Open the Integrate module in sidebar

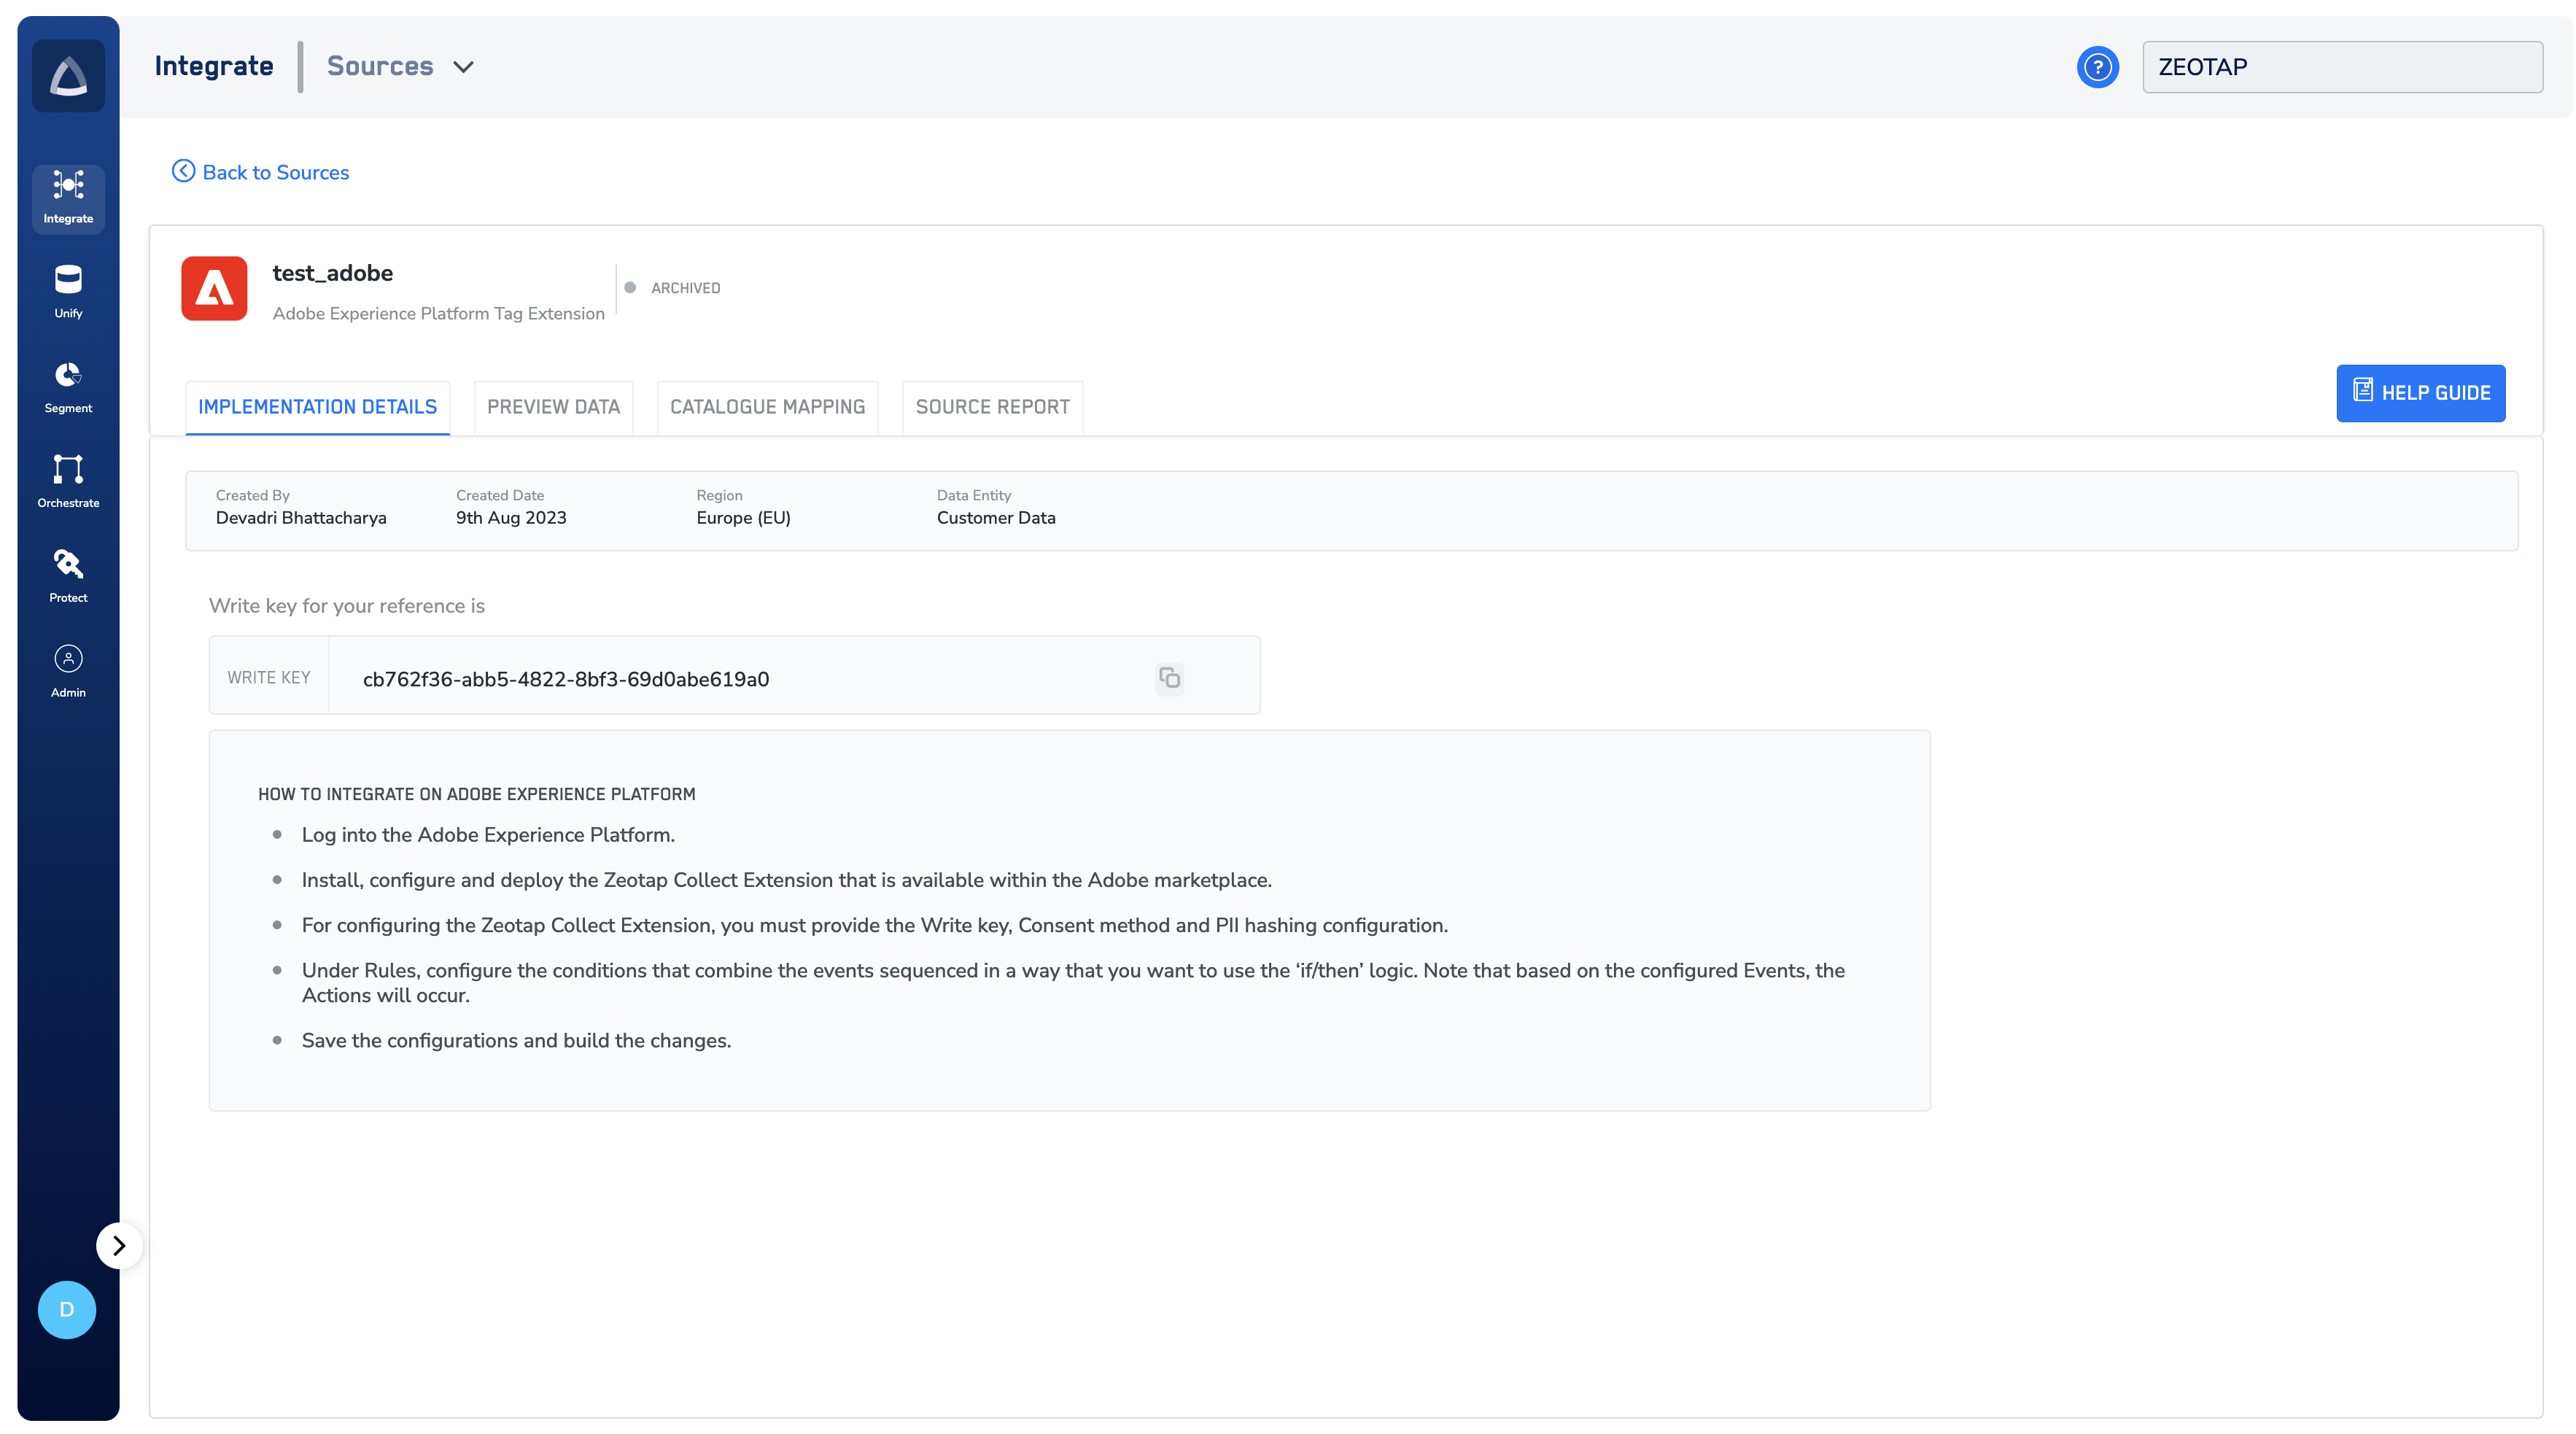68,197
